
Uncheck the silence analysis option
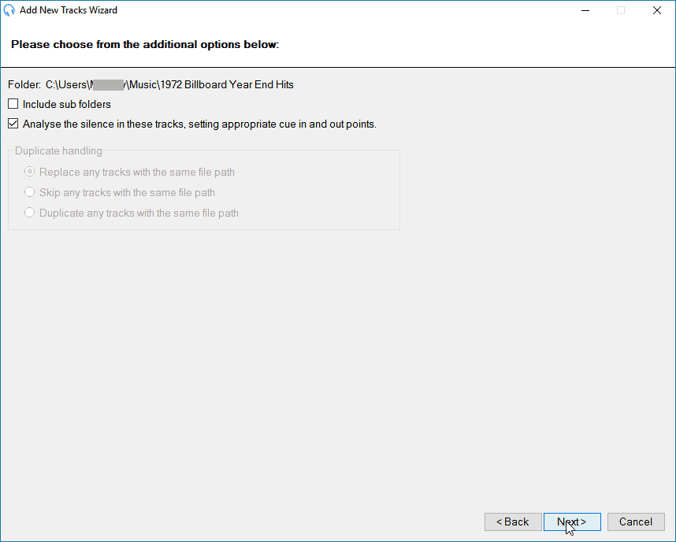pyautogui.click(x=13, y=123)
